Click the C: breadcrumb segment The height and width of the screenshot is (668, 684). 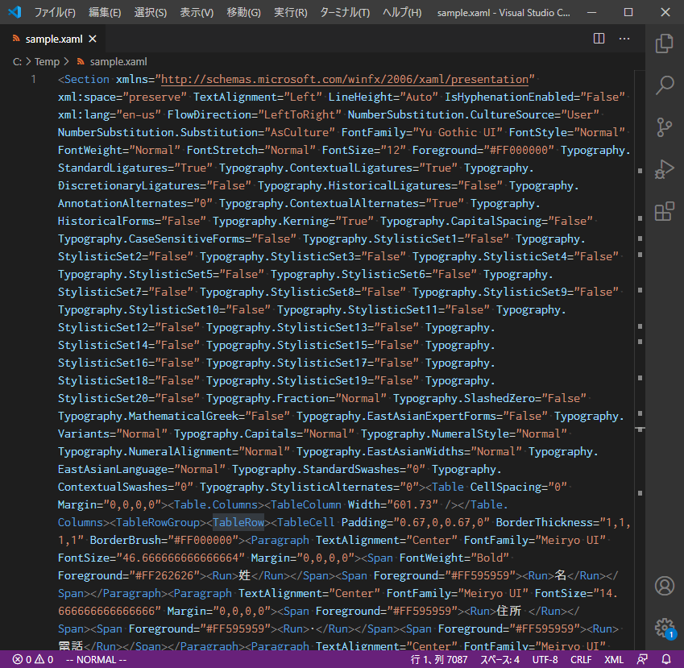point(17,62)
